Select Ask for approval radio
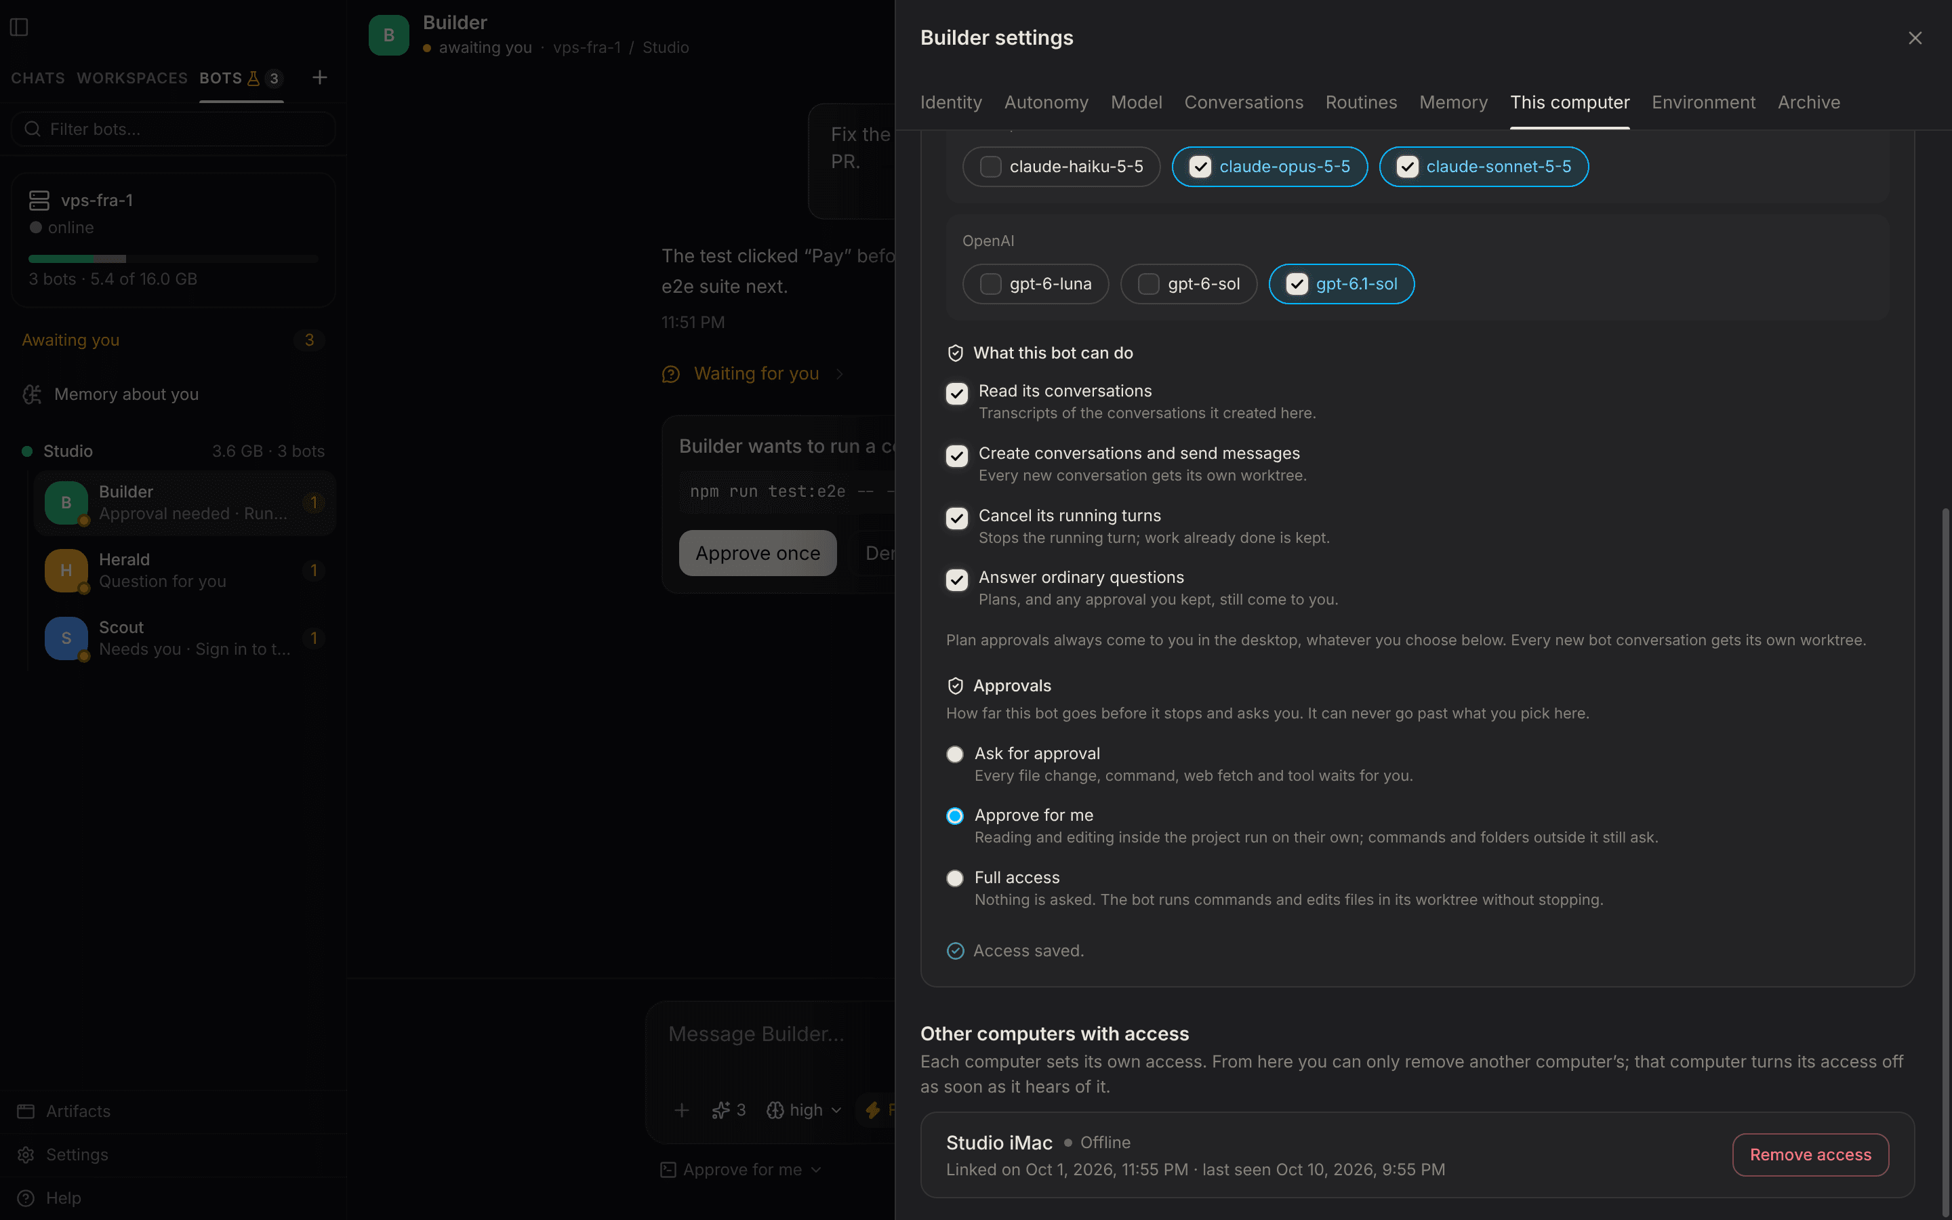1952x1220 pixels. click(955, 754)
